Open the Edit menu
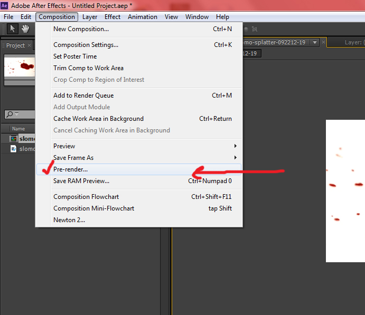 point(26,17)
